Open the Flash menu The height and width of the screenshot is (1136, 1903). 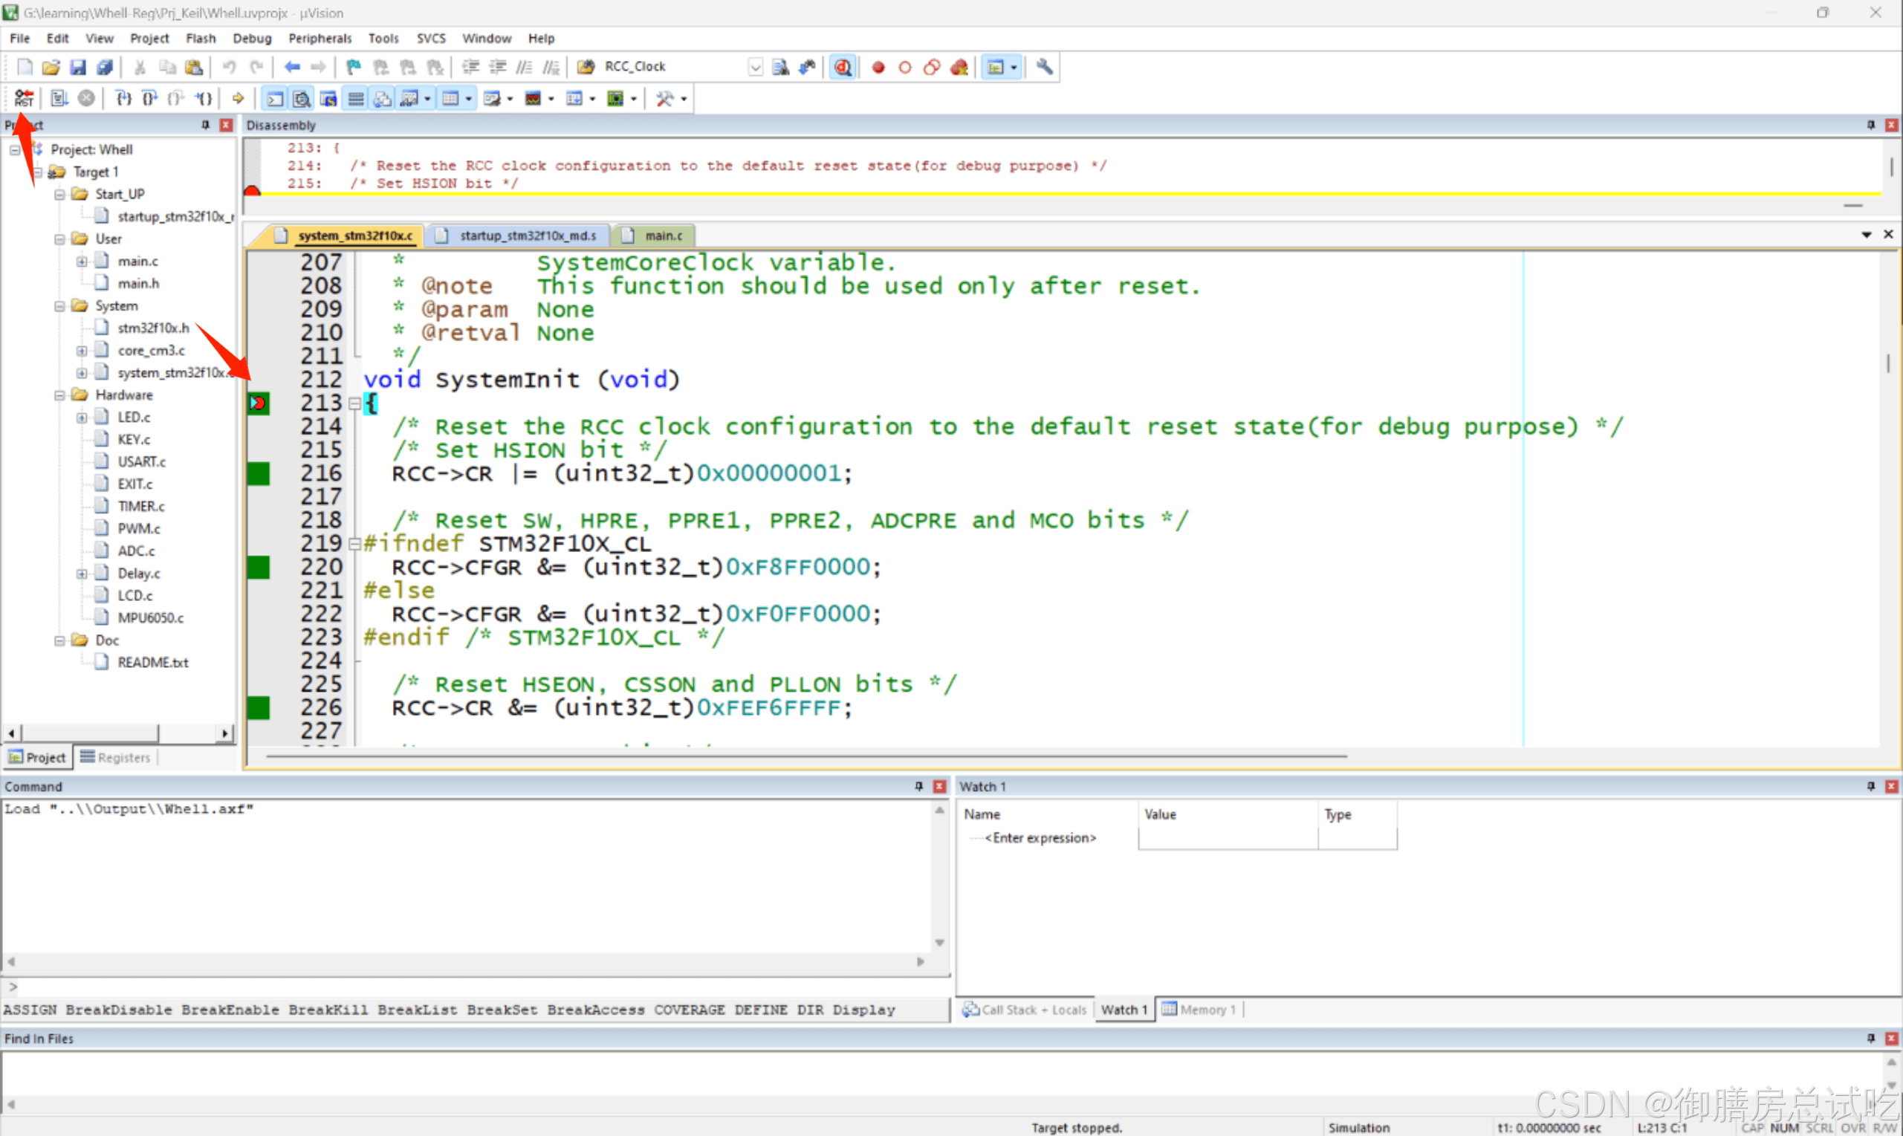(x=201, y=39)
